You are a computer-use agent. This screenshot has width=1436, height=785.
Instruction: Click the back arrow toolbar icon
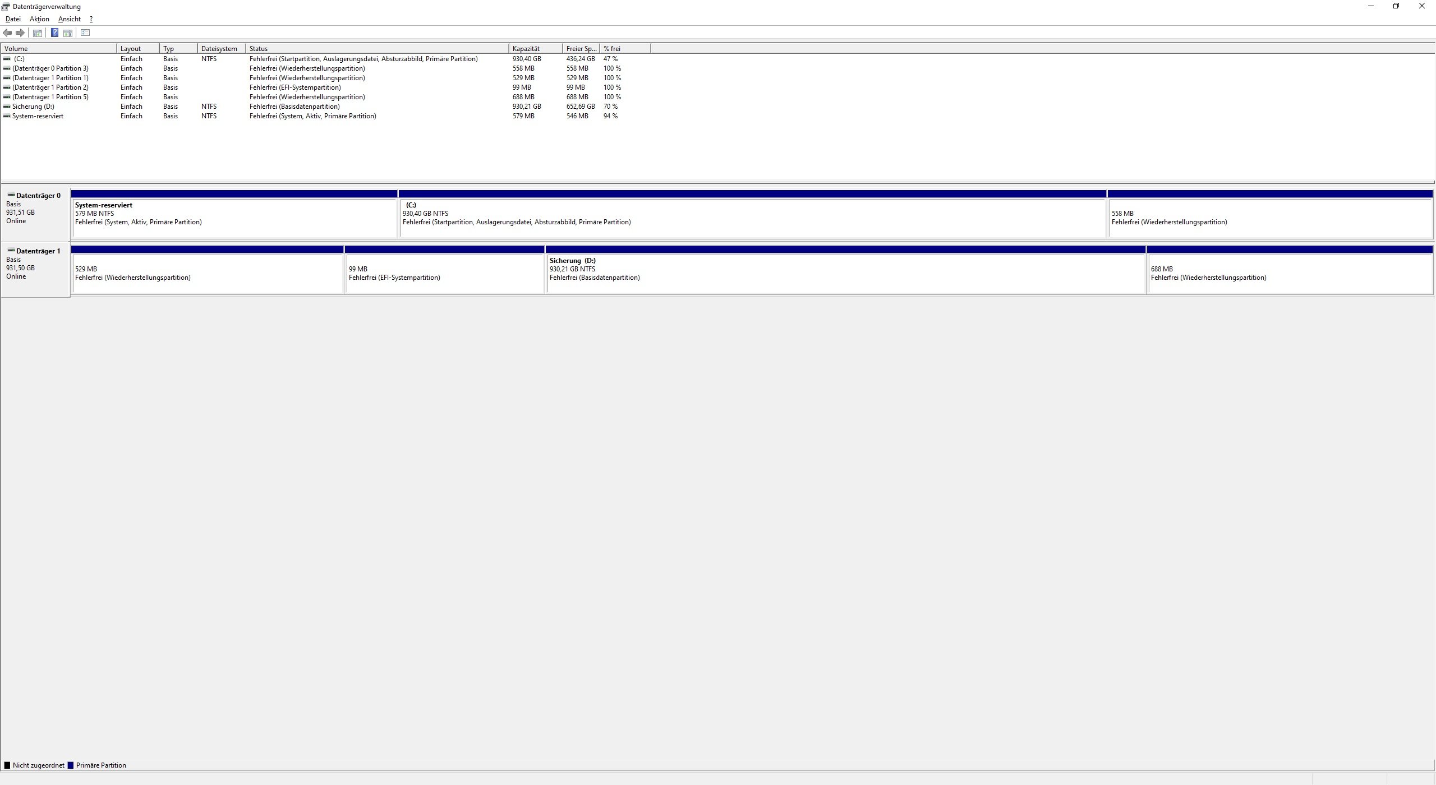click(7, 33)
